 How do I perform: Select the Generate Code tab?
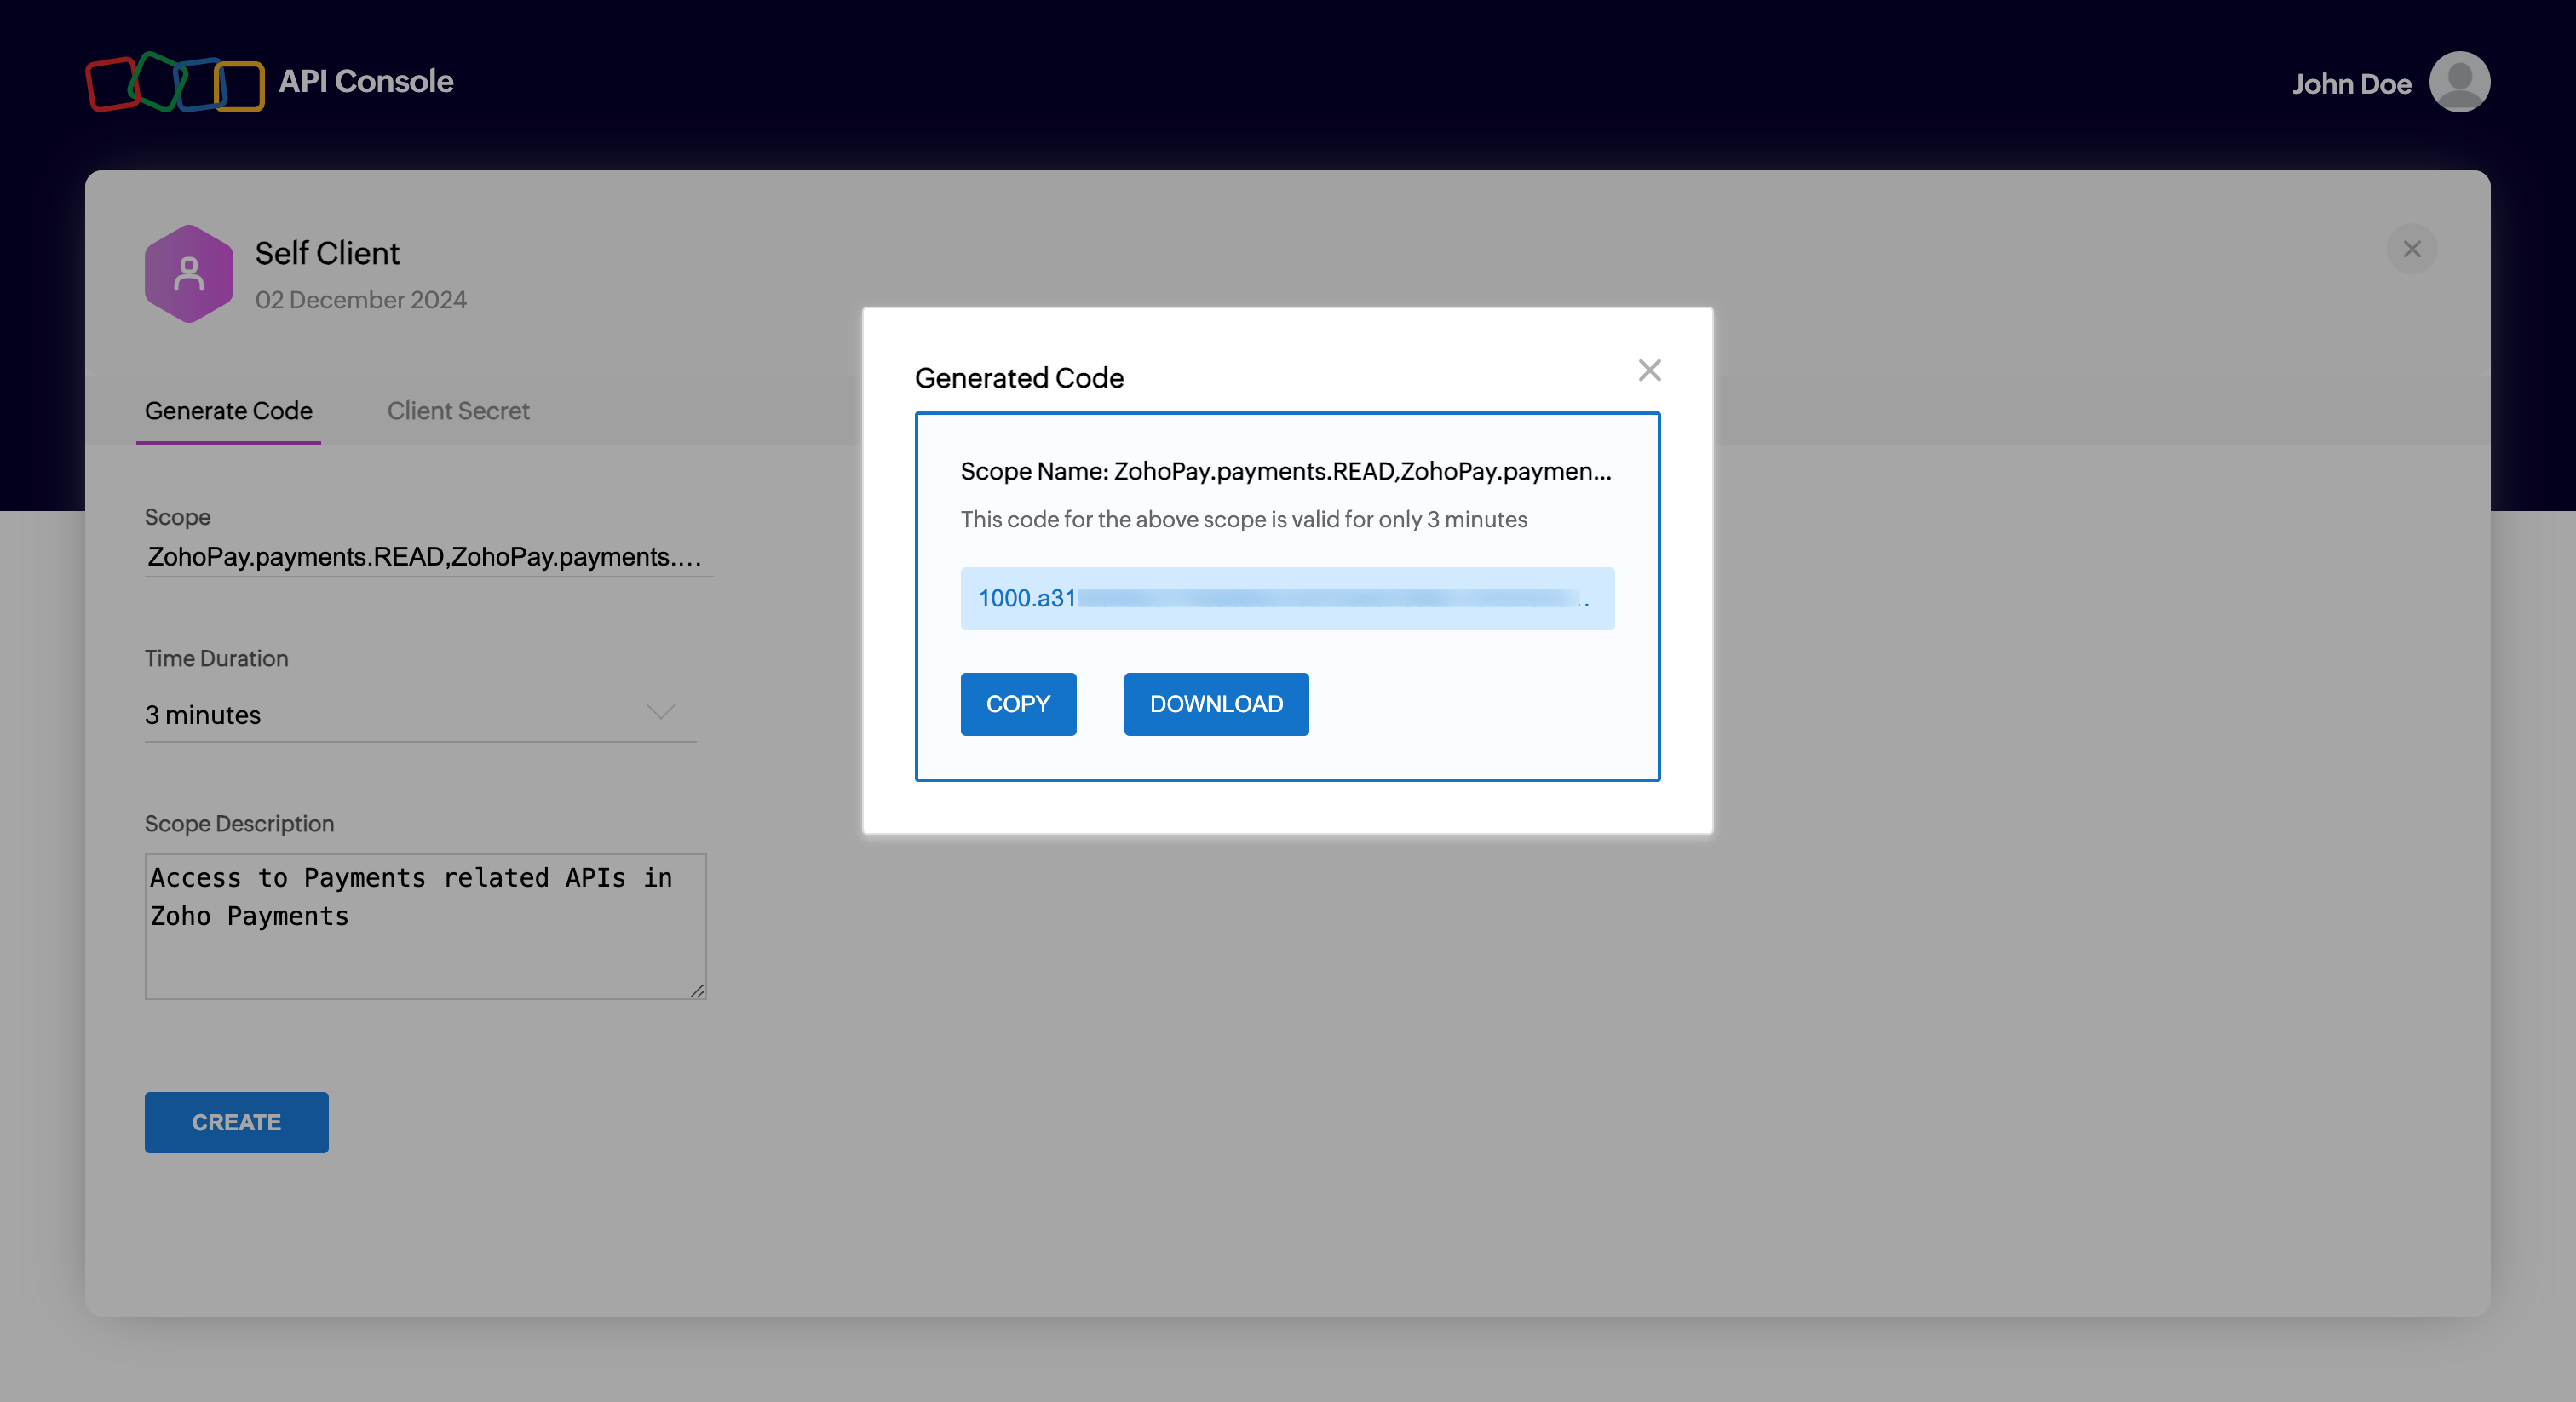click(228, 411)
